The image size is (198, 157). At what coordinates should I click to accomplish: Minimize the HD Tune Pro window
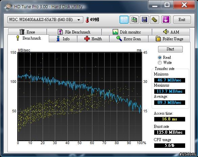coord(155,5)
